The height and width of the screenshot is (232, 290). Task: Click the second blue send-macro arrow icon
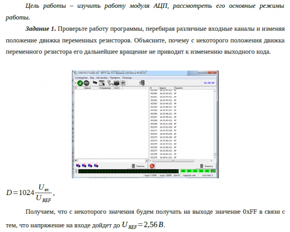84,166
